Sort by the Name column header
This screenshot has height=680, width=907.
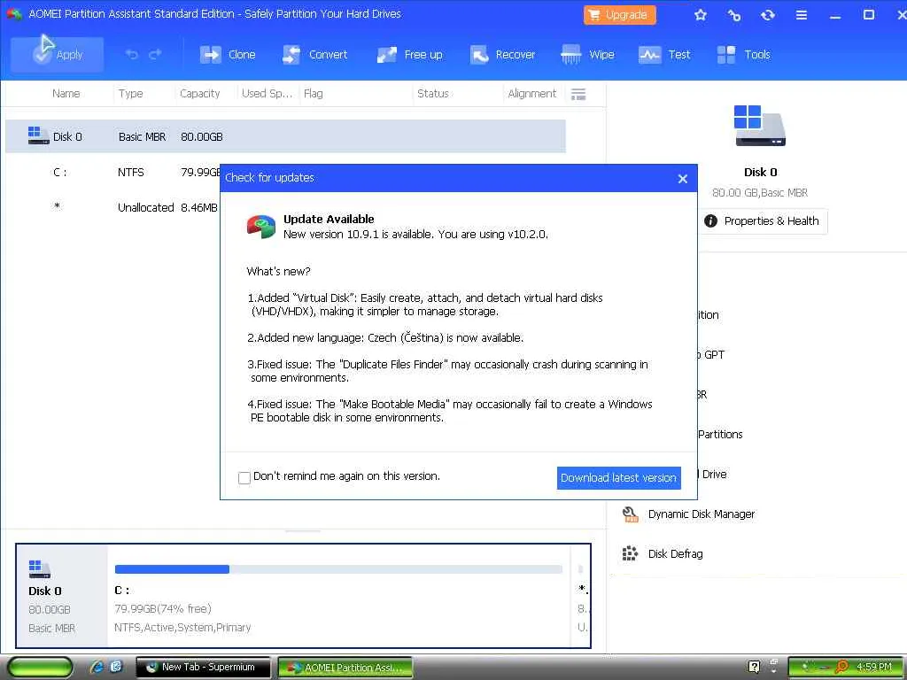click(66, 94)
